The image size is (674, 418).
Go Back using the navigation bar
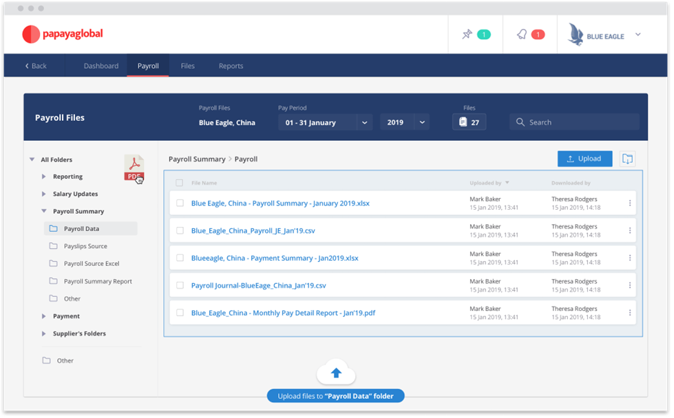click(x=36, y=66)
